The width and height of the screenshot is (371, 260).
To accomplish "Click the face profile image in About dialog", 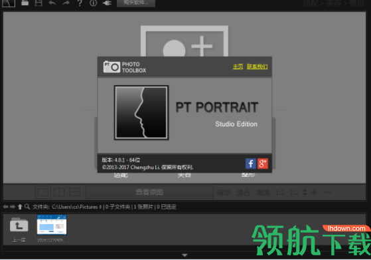I will coord(141,112).
